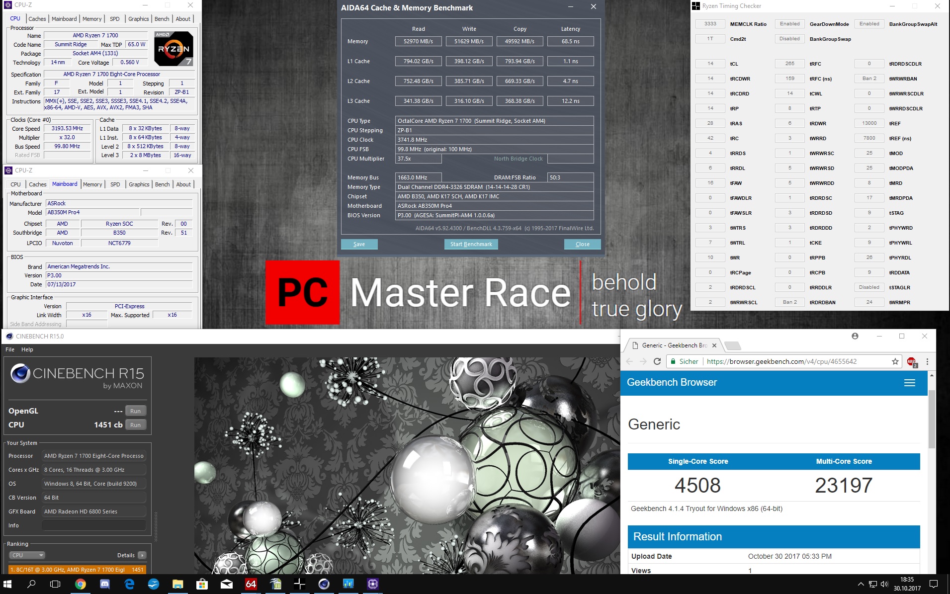Open the Windows Start menu
This screenshot has height=594, width=950.
click(7, 584)
